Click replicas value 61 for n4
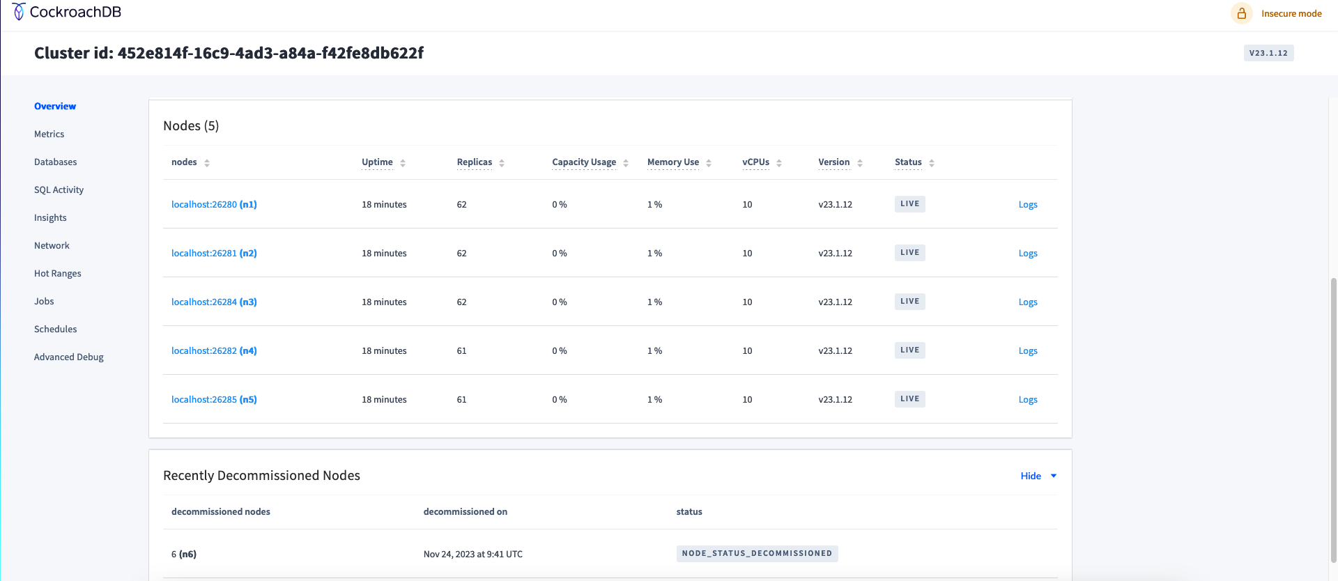This screenshot has height=581, width=1338. coord(461,350)
